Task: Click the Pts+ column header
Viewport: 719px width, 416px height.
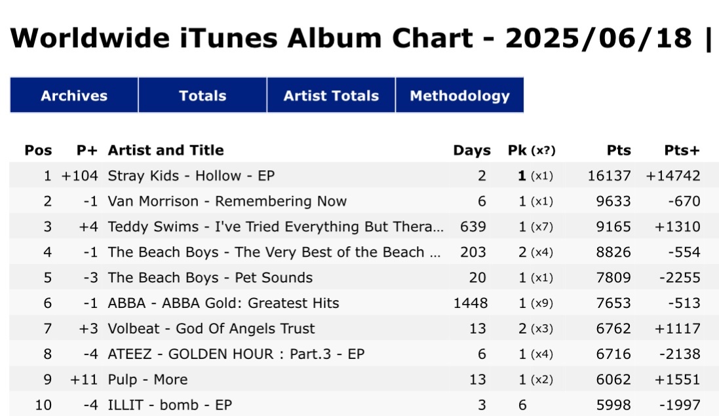Action: (682, 150)
